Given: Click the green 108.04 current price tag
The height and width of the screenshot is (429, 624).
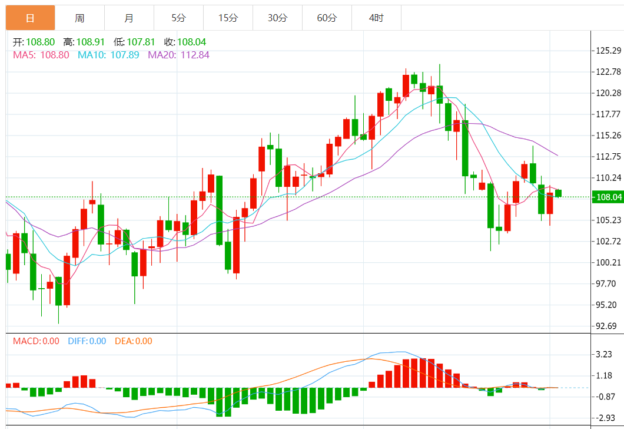Looking at the screenshot, I should [x=608, y=197].
